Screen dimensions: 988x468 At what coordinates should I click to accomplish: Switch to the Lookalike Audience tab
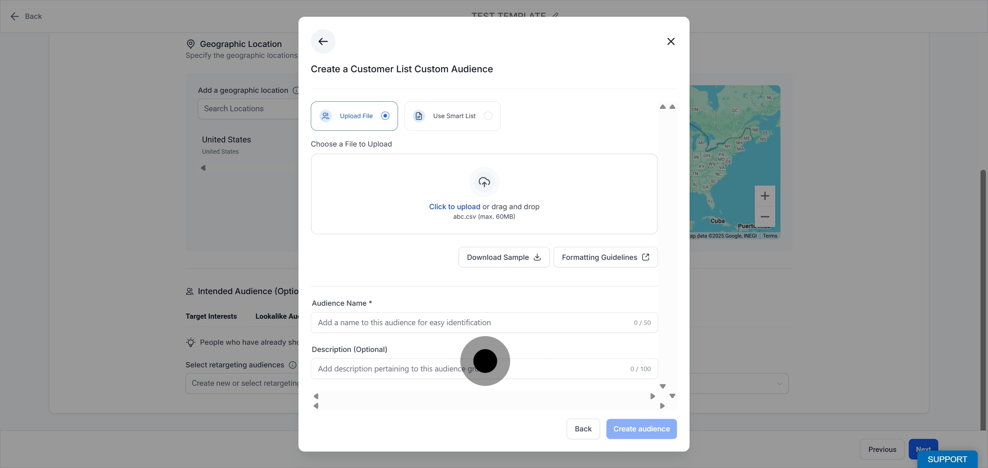[277, 316]
